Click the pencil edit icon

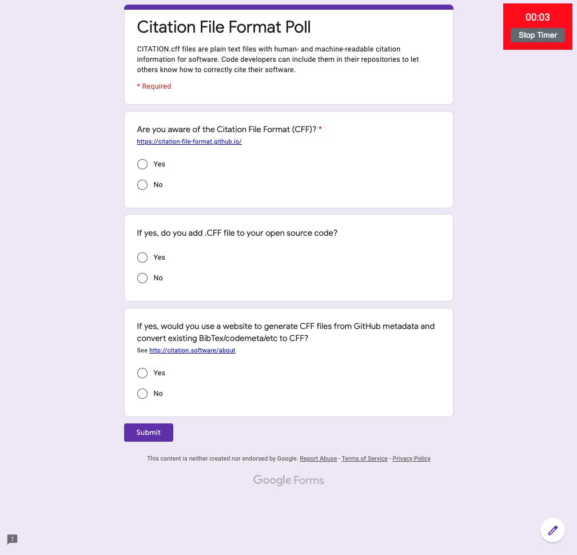point(552,530)
